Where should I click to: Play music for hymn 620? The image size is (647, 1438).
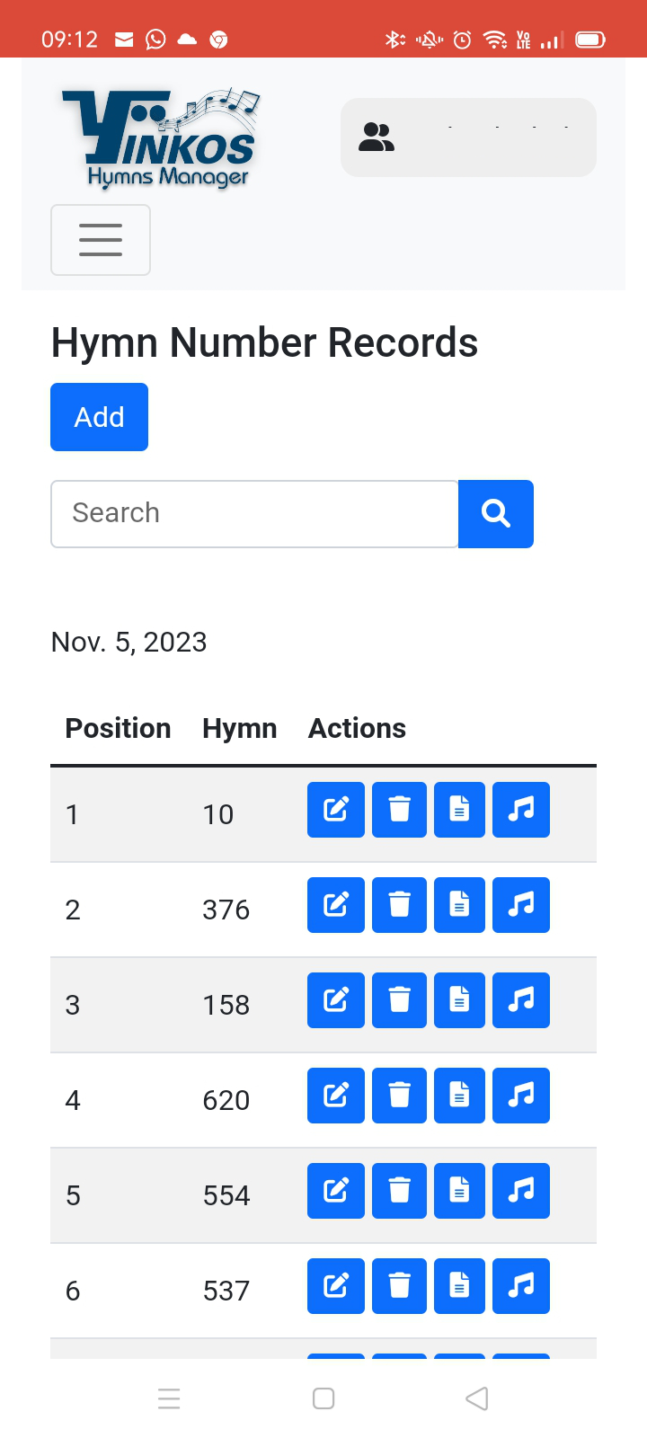(x=521, y=1096)
